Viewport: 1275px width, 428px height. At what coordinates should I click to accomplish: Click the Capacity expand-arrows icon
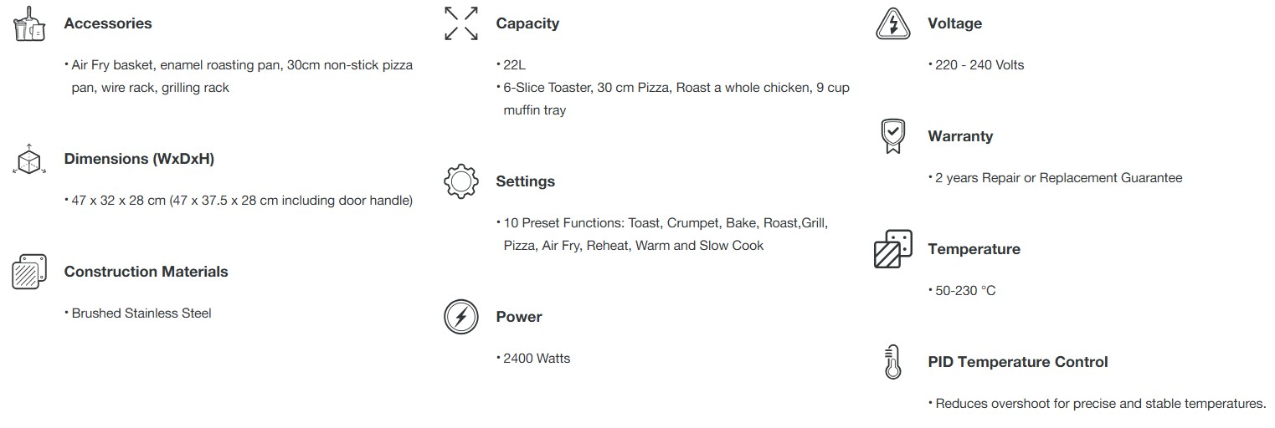tap(461, 24)
